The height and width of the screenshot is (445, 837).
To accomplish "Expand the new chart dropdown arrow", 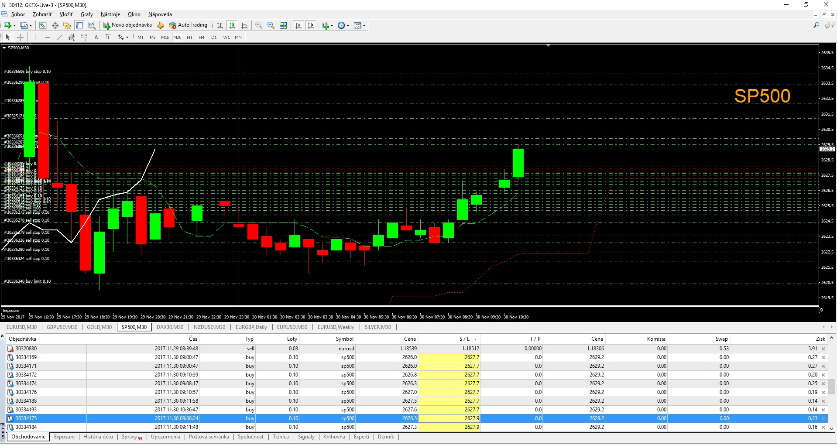I will 14,25.
